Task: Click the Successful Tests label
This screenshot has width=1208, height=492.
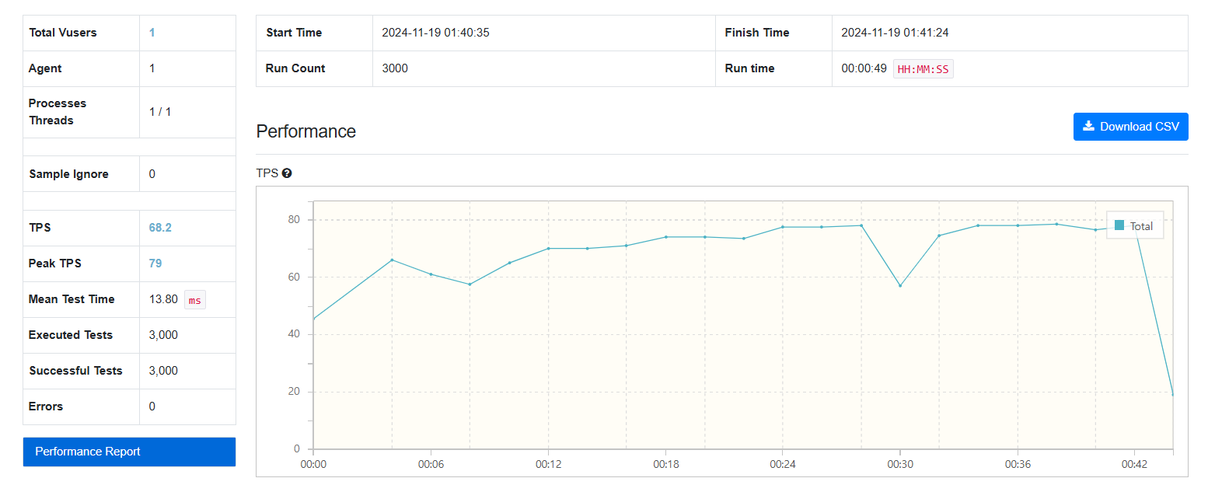Action: click(x=75, y=371)
